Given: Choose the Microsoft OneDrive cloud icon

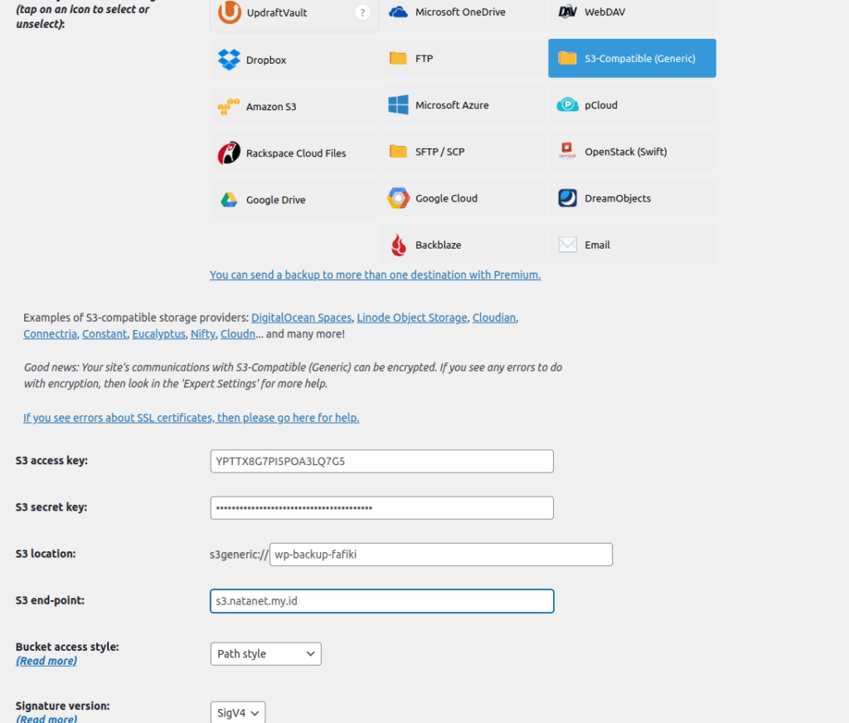Looking at the screenshot, I should pos(398,12).
